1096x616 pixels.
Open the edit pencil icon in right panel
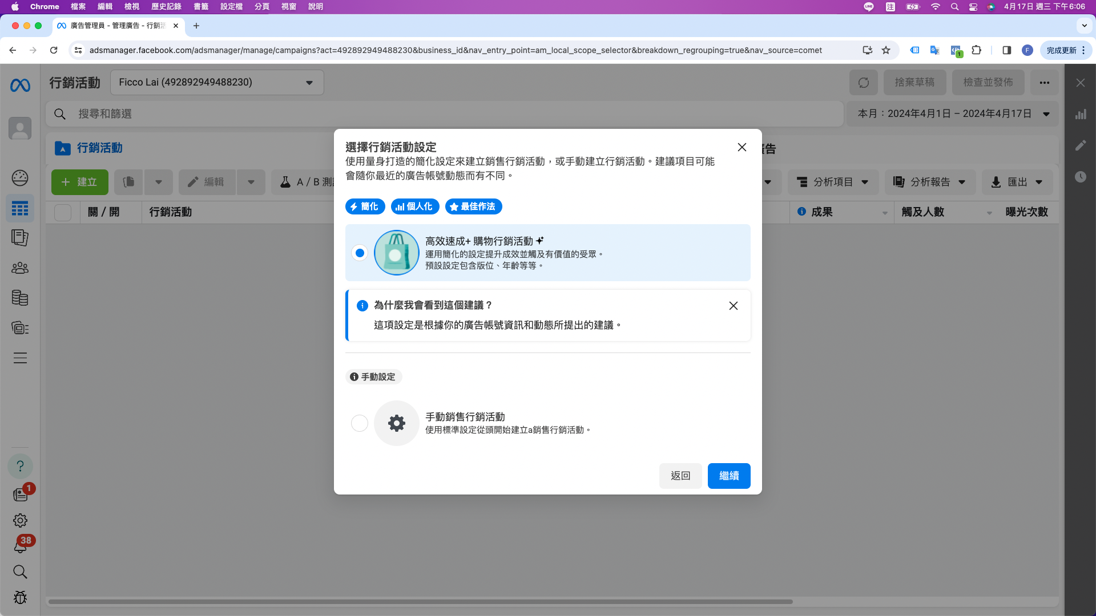pos(1081,145)
